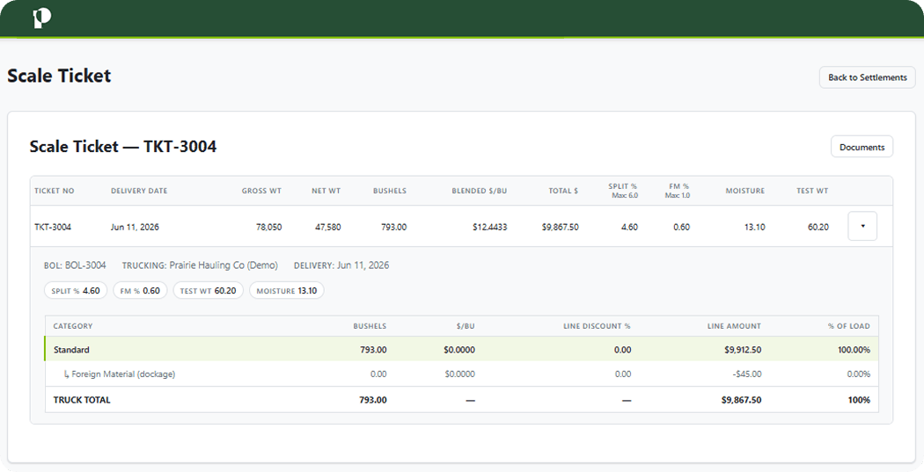
Task: Select dockage line amount -$45.00
Action: [x=747, y=374]
